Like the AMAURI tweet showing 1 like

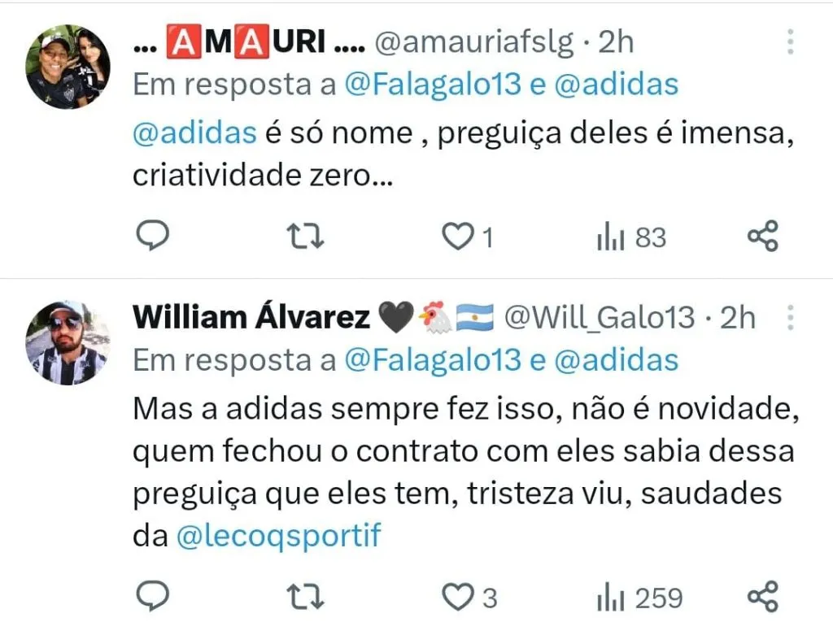(468, 237)
